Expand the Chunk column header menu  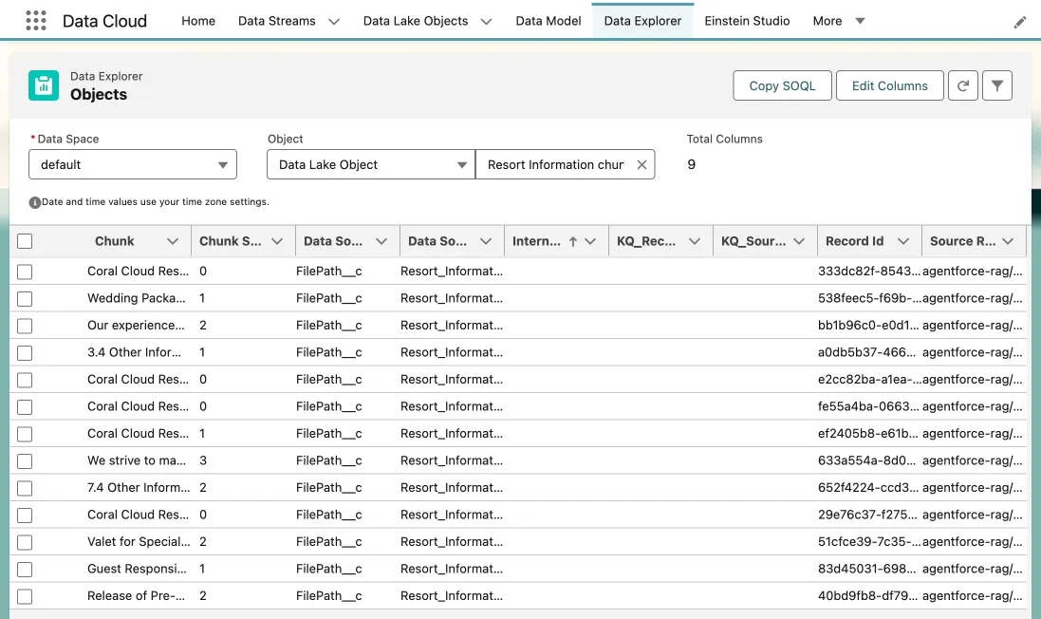tap(173, 241)
